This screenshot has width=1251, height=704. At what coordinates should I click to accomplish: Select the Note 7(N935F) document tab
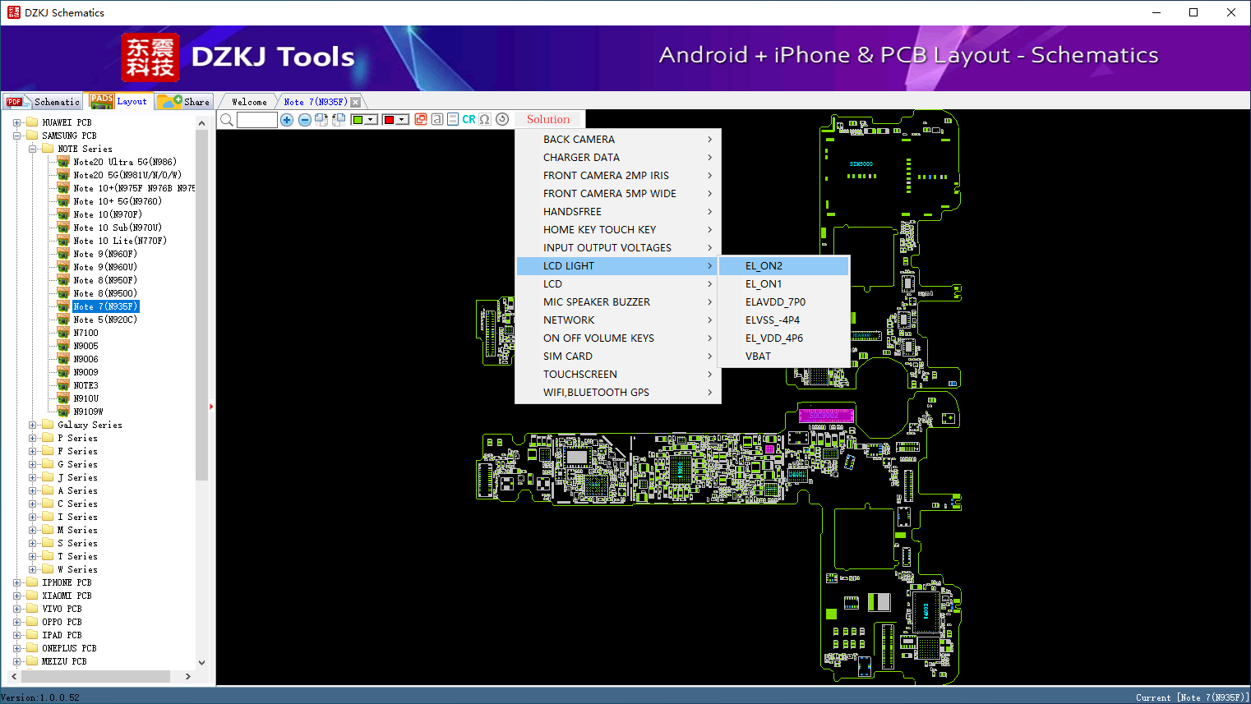point(316,102)
